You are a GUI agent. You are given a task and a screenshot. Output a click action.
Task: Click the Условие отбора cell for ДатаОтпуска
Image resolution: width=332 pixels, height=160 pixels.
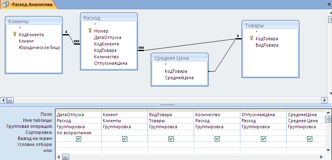[x=78, y=145]
